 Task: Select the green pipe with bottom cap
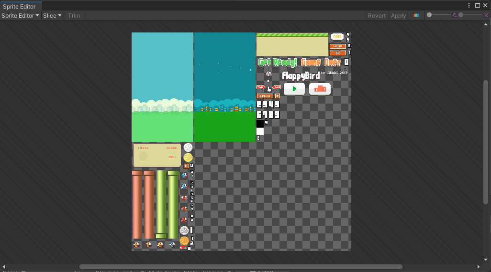161,204
